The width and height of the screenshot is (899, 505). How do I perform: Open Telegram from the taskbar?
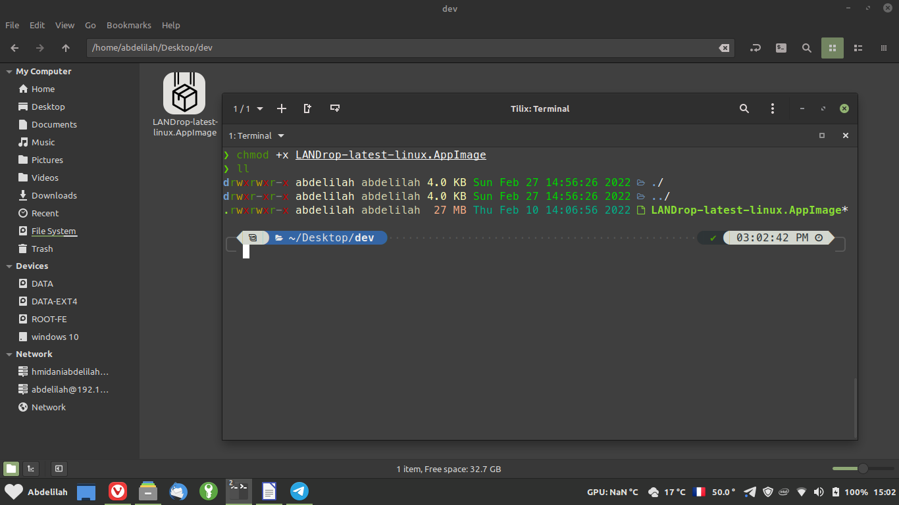pos(299,491)
